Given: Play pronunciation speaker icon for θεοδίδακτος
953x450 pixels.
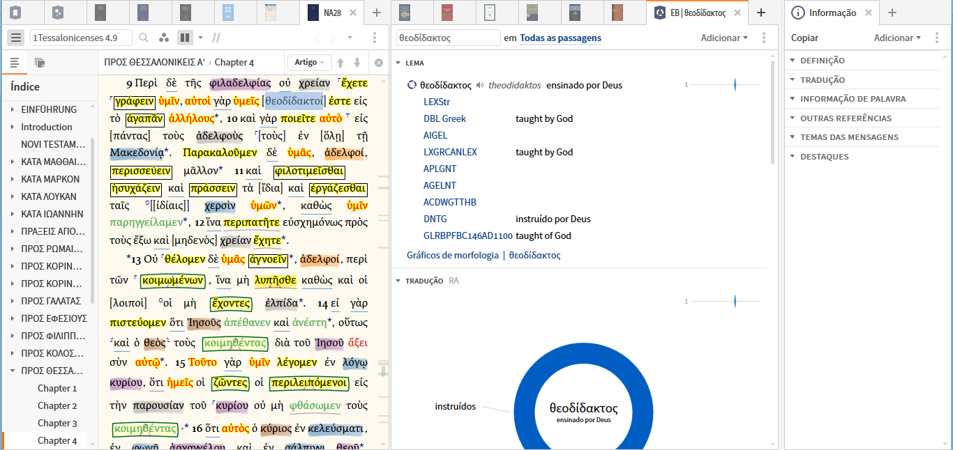Looking at the screenshot, I should [480, 86].
